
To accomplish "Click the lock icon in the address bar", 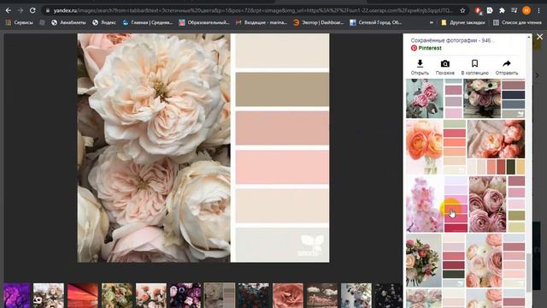I will (x=48, y=11).
